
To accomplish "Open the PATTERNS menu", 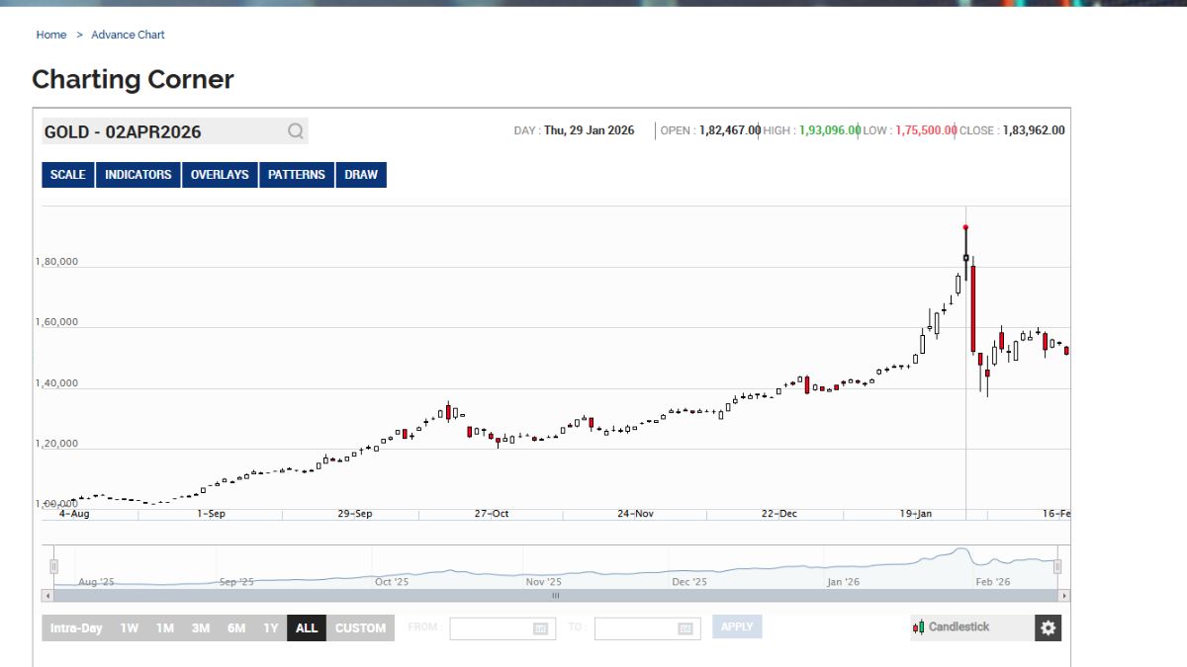I will pos(297,175).
